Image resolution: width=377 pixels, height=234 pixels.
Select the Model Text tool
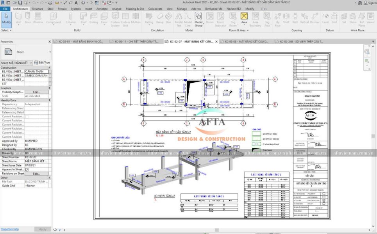click(x=179, y=18)
